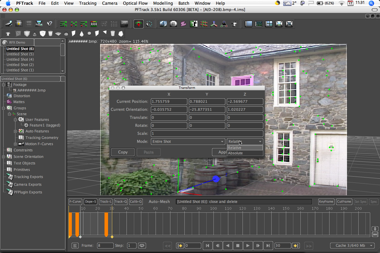Click the RGB three-axis orientation icon
Image resolution: width=380 pixels, height=253 pixels.
(214, 24)
